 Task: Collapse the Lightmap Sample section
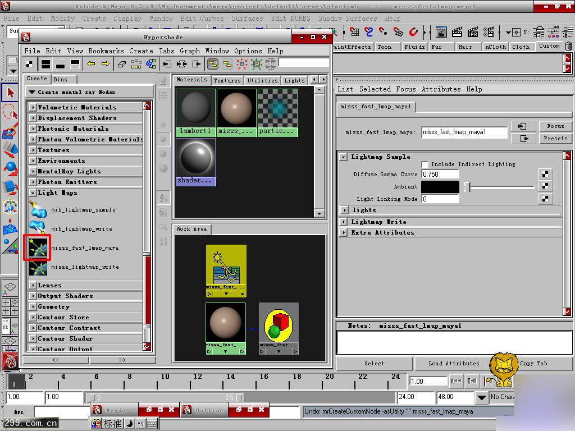344,157
